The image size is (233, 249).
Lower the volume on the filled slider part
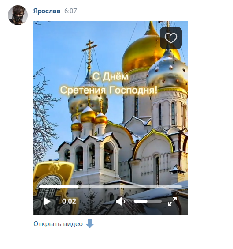[x=141, y=201]
